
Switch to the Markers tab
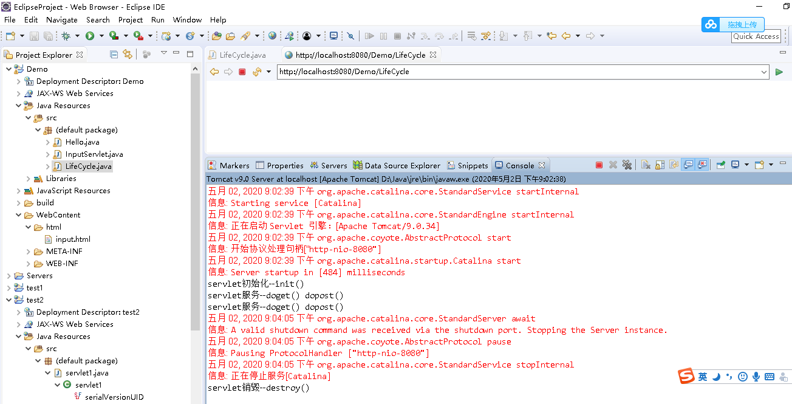228,165
